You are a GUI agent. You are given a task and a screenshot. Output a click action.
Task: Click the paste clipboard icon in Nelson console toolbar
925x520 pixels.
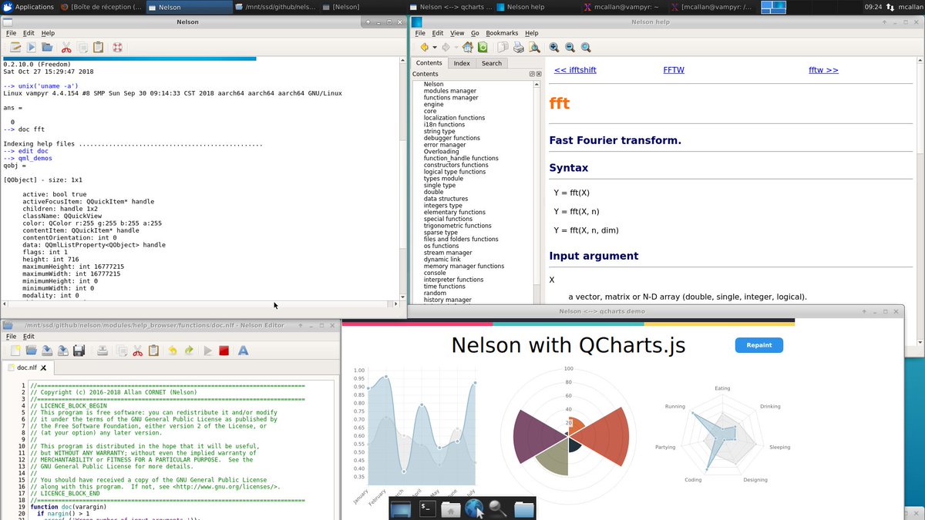[98, 48]
